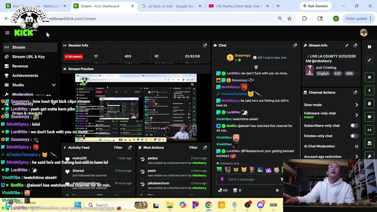This screenshot has height=212, width=377.
Task: Expand Slow mode options
Action: (x=357, y=105)
